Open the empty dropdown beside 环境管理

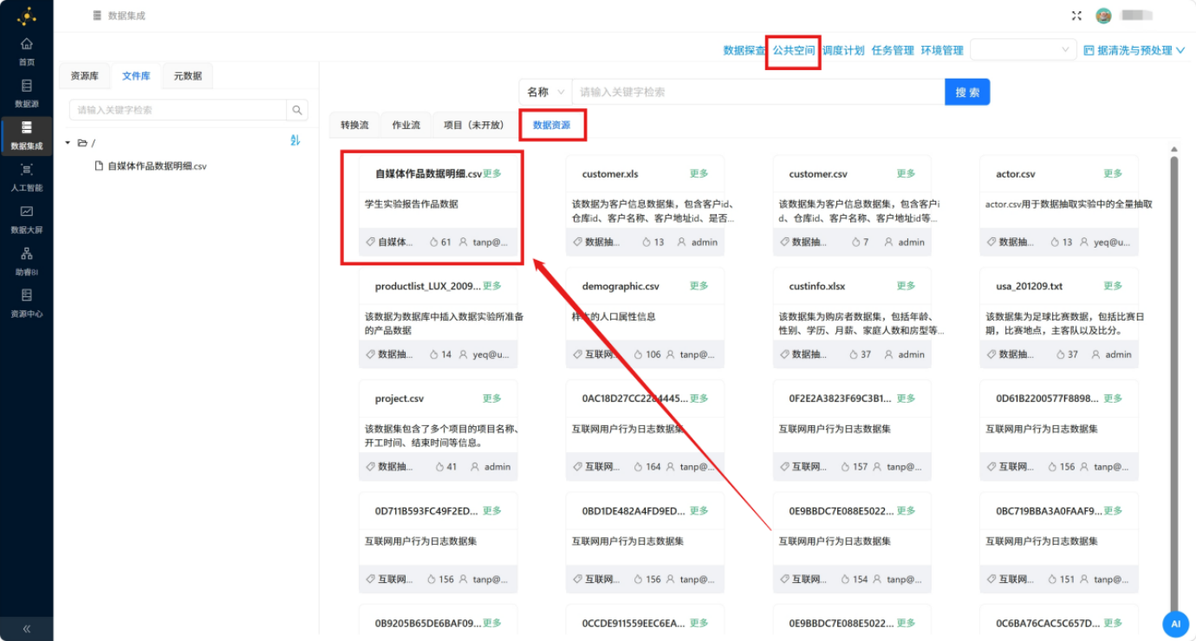[1023, 50]
